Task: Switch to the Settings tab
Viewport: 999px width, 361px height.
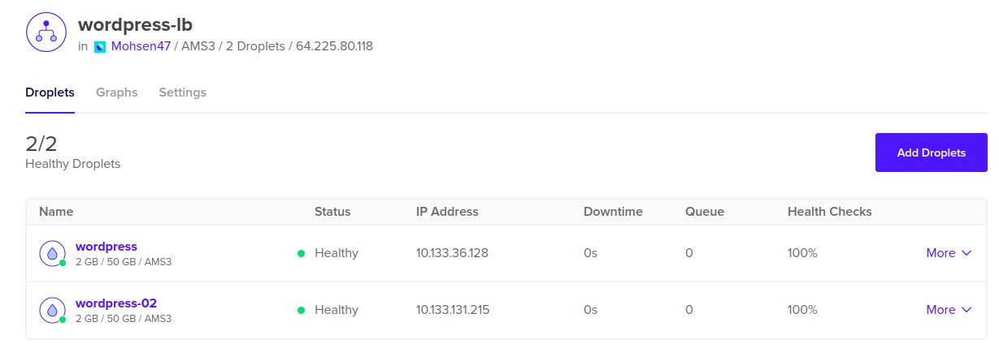Action: point(182,92)
